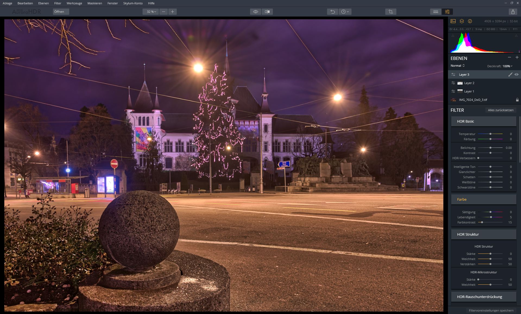Show image info panel

point(470,21)
